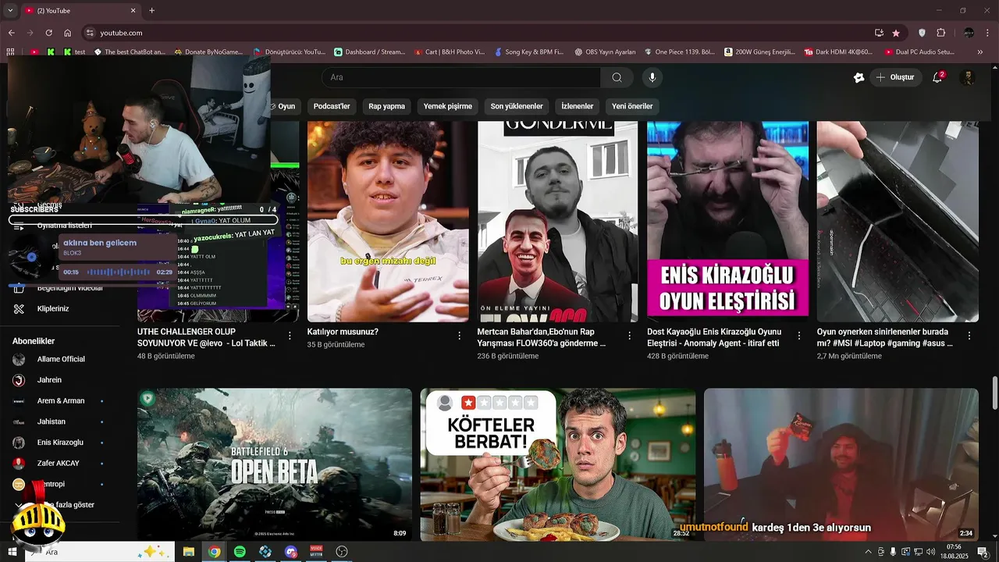Open File Explorer from taskbar

[x=189, y=552]
